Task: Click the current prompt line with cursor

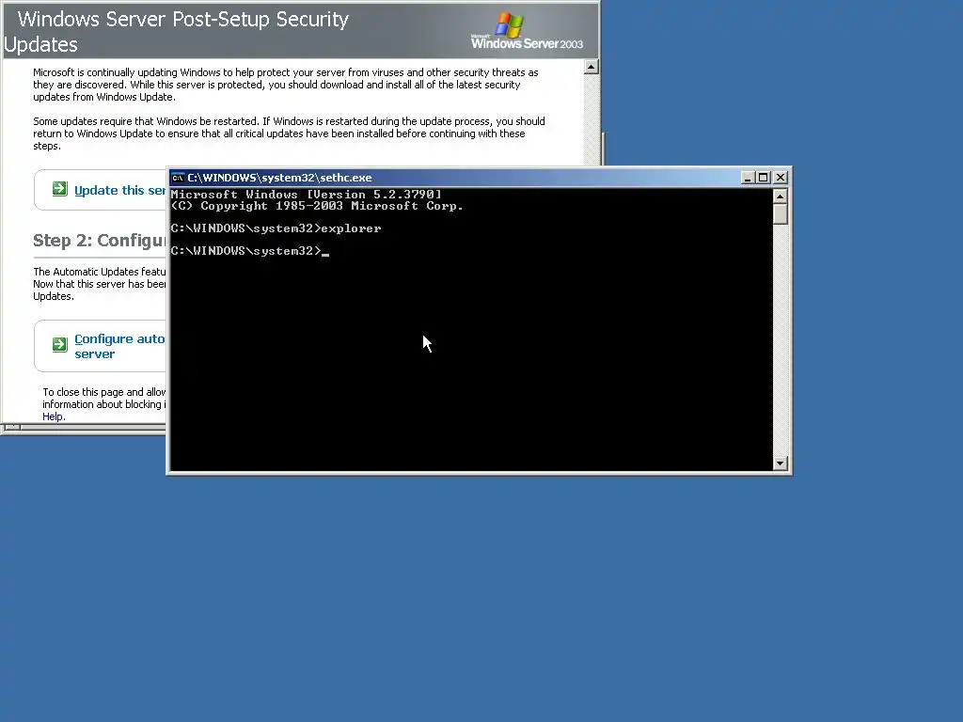Action: click(x=250, y=250)
